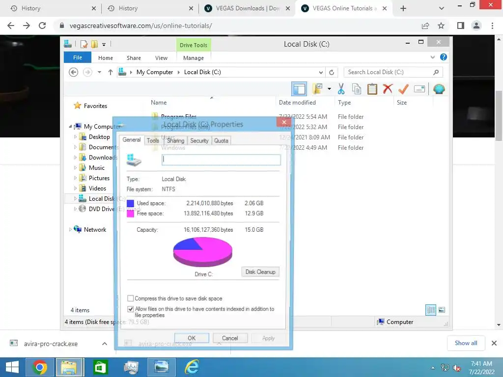Click the Cut scissors icon in Explorer toolbar
The height and width of the screenshot is (377, 503).
[x=341, y=89]
